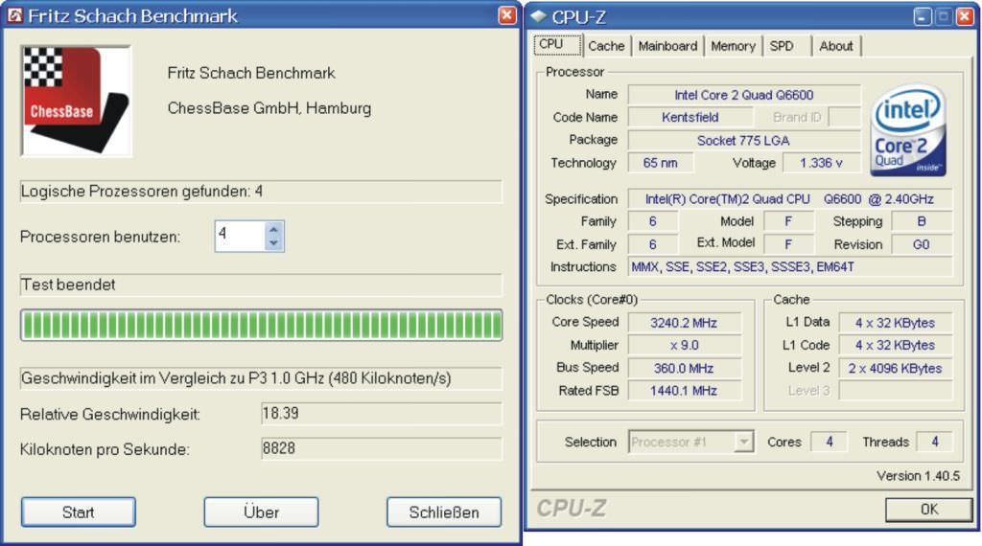Click the Voltage value 1.336 v
The width and height of the screenshot is (982, 546).
point(821,163)
